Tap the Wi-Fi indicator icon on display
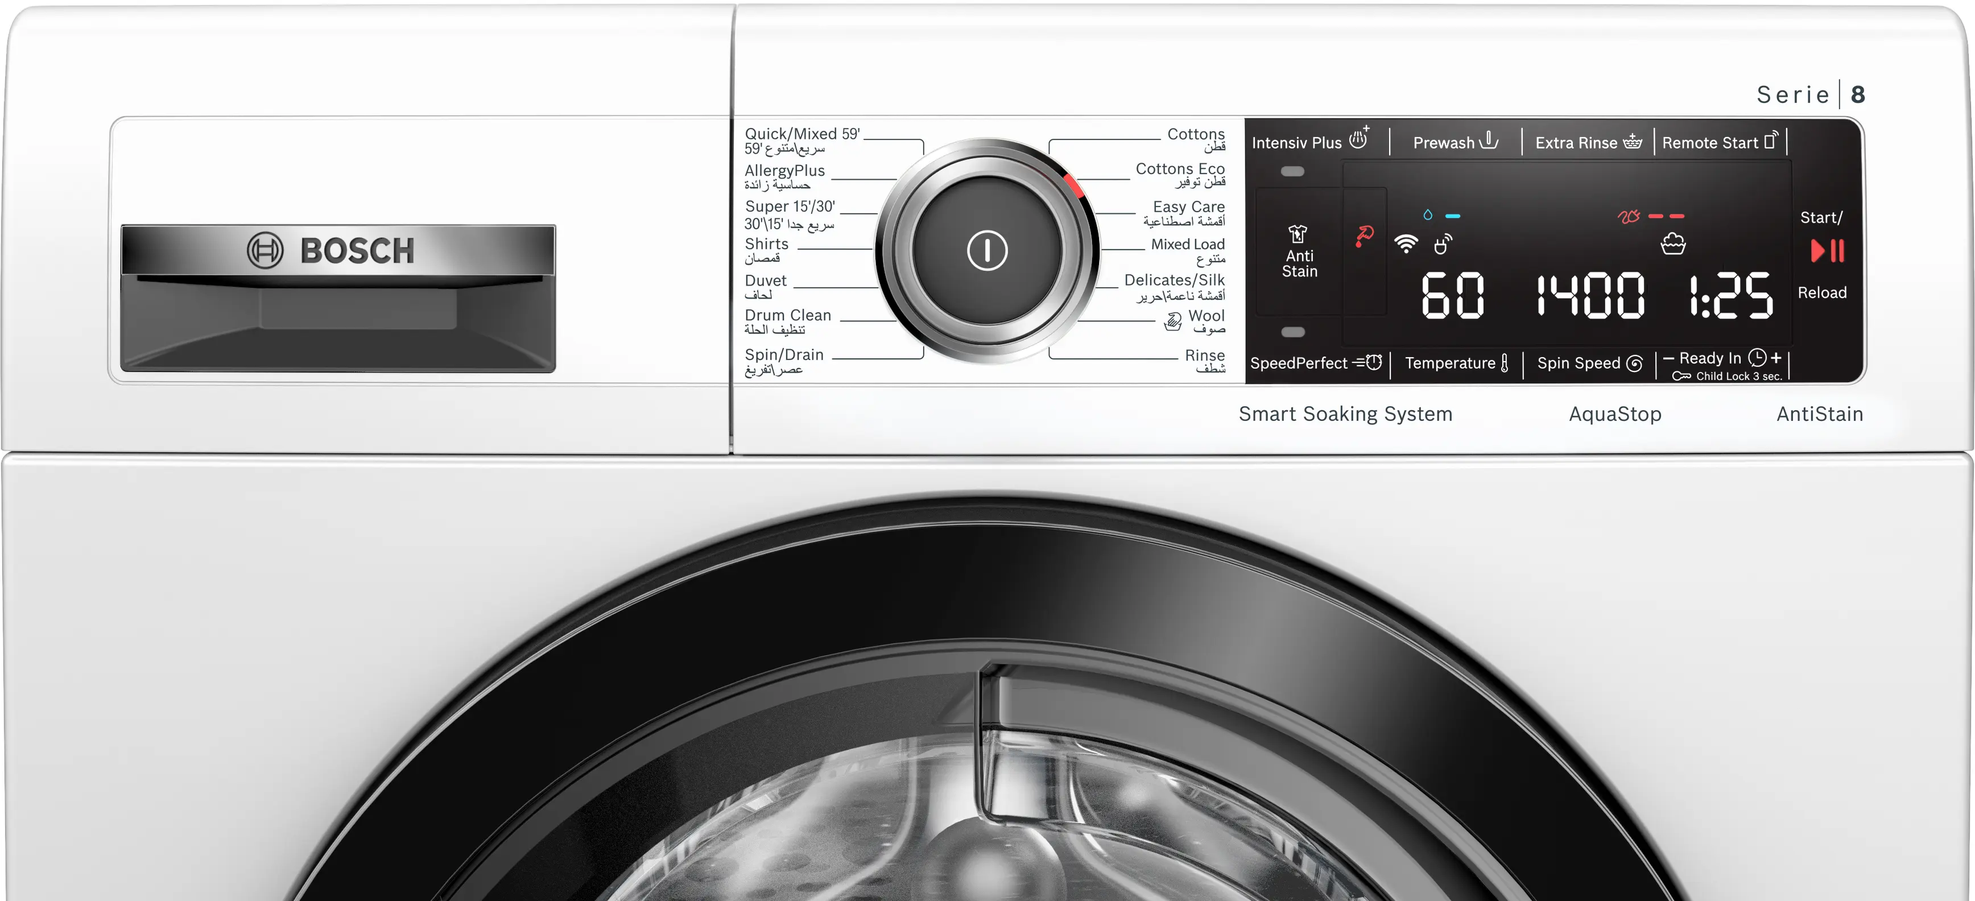Screen dimensions: 1975x901 click(1406, 244)
